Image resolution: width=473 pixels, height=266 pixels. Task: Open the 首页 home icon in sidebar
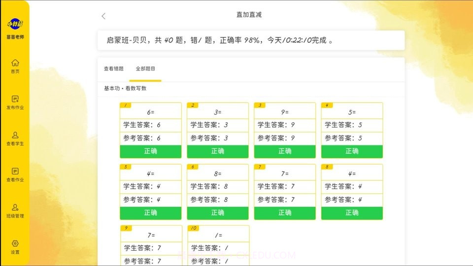point(15,63)
